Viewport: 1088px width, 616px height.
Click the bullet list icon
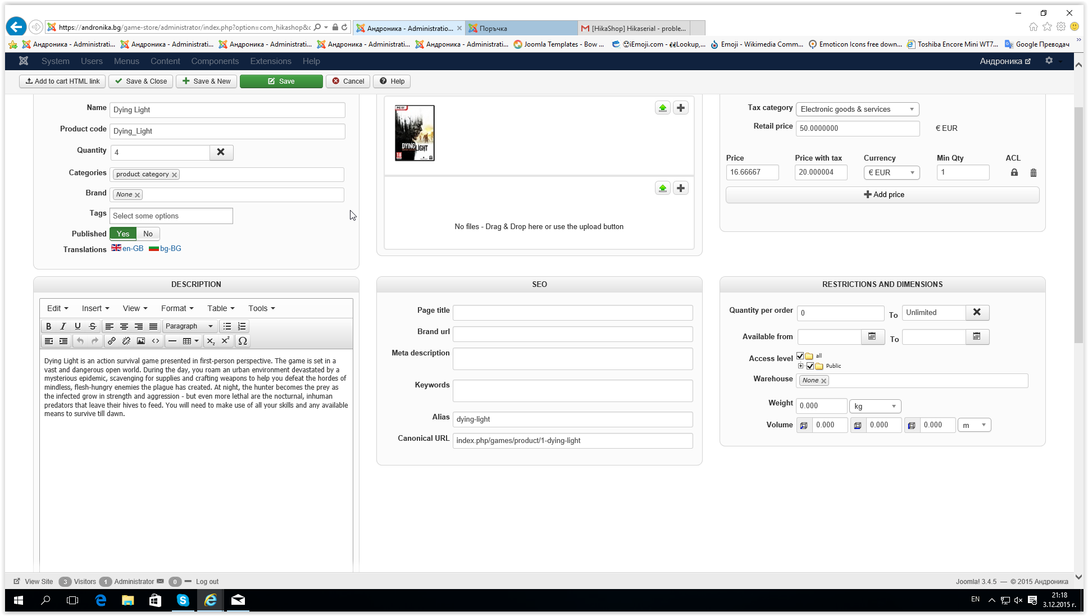[x=227, y=326]
